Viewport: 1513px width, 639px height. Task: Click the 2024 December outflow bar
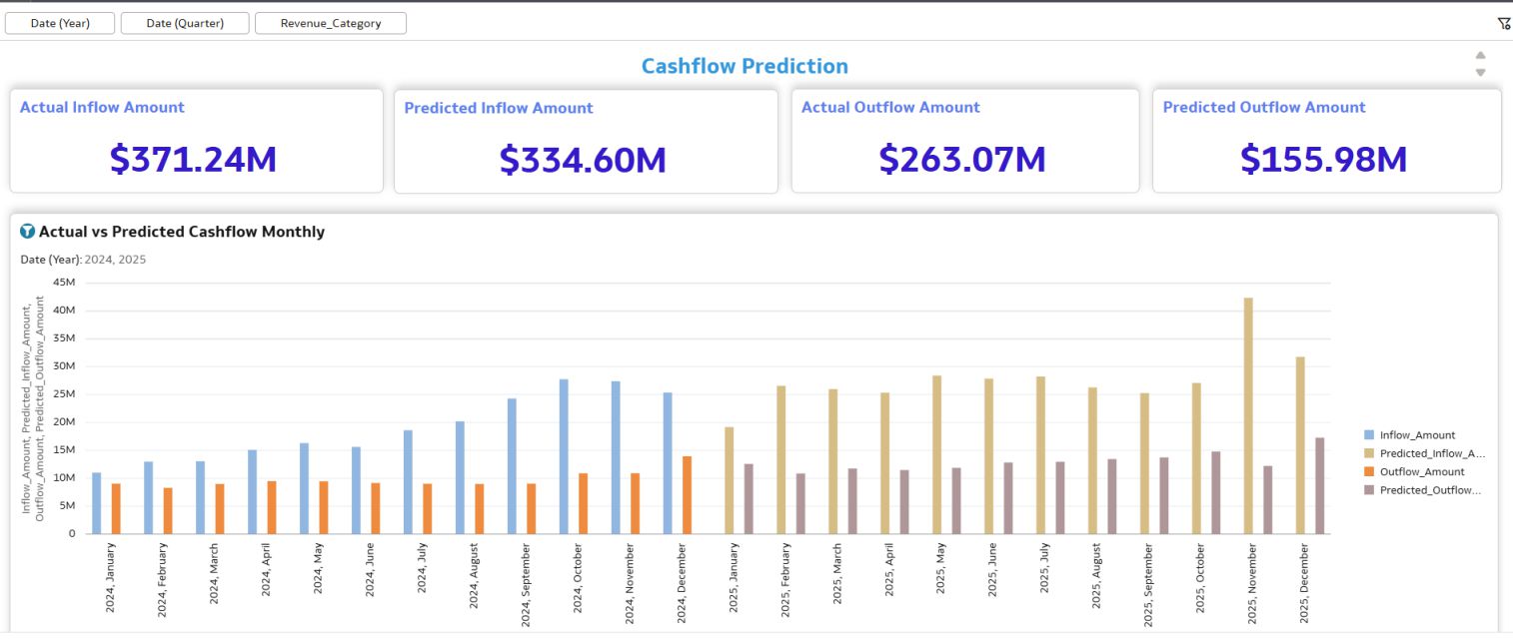[687, 494]
